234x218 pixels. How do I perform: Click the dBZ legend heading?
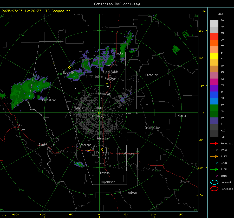tap(220, 14)
